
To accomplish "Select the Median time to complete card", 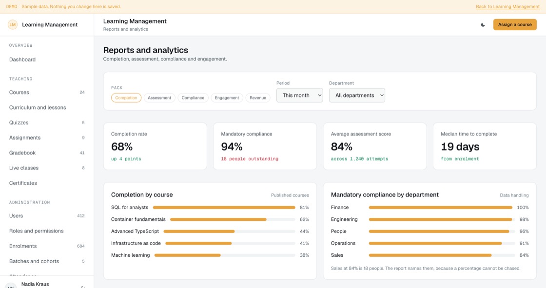I will pyautogui.click(x=485, y=146).
